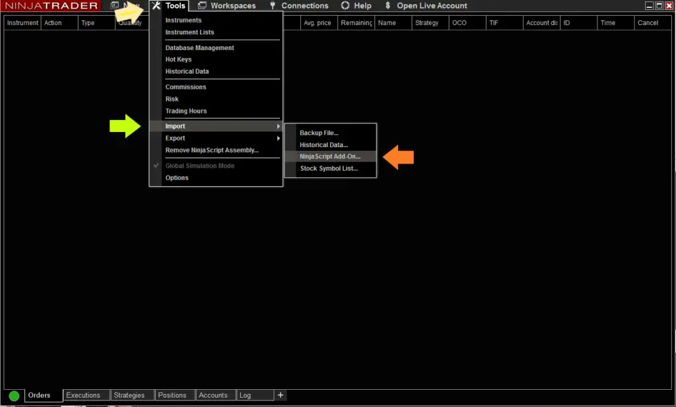
Task: Select NinjaScript Add-On import option
Action: point(330,156)
